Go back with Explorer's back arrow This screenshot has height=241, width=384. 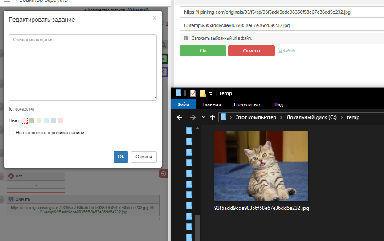180,117
